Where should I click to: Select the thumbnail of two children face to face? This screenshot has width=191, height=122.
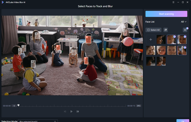pos(161,61)
